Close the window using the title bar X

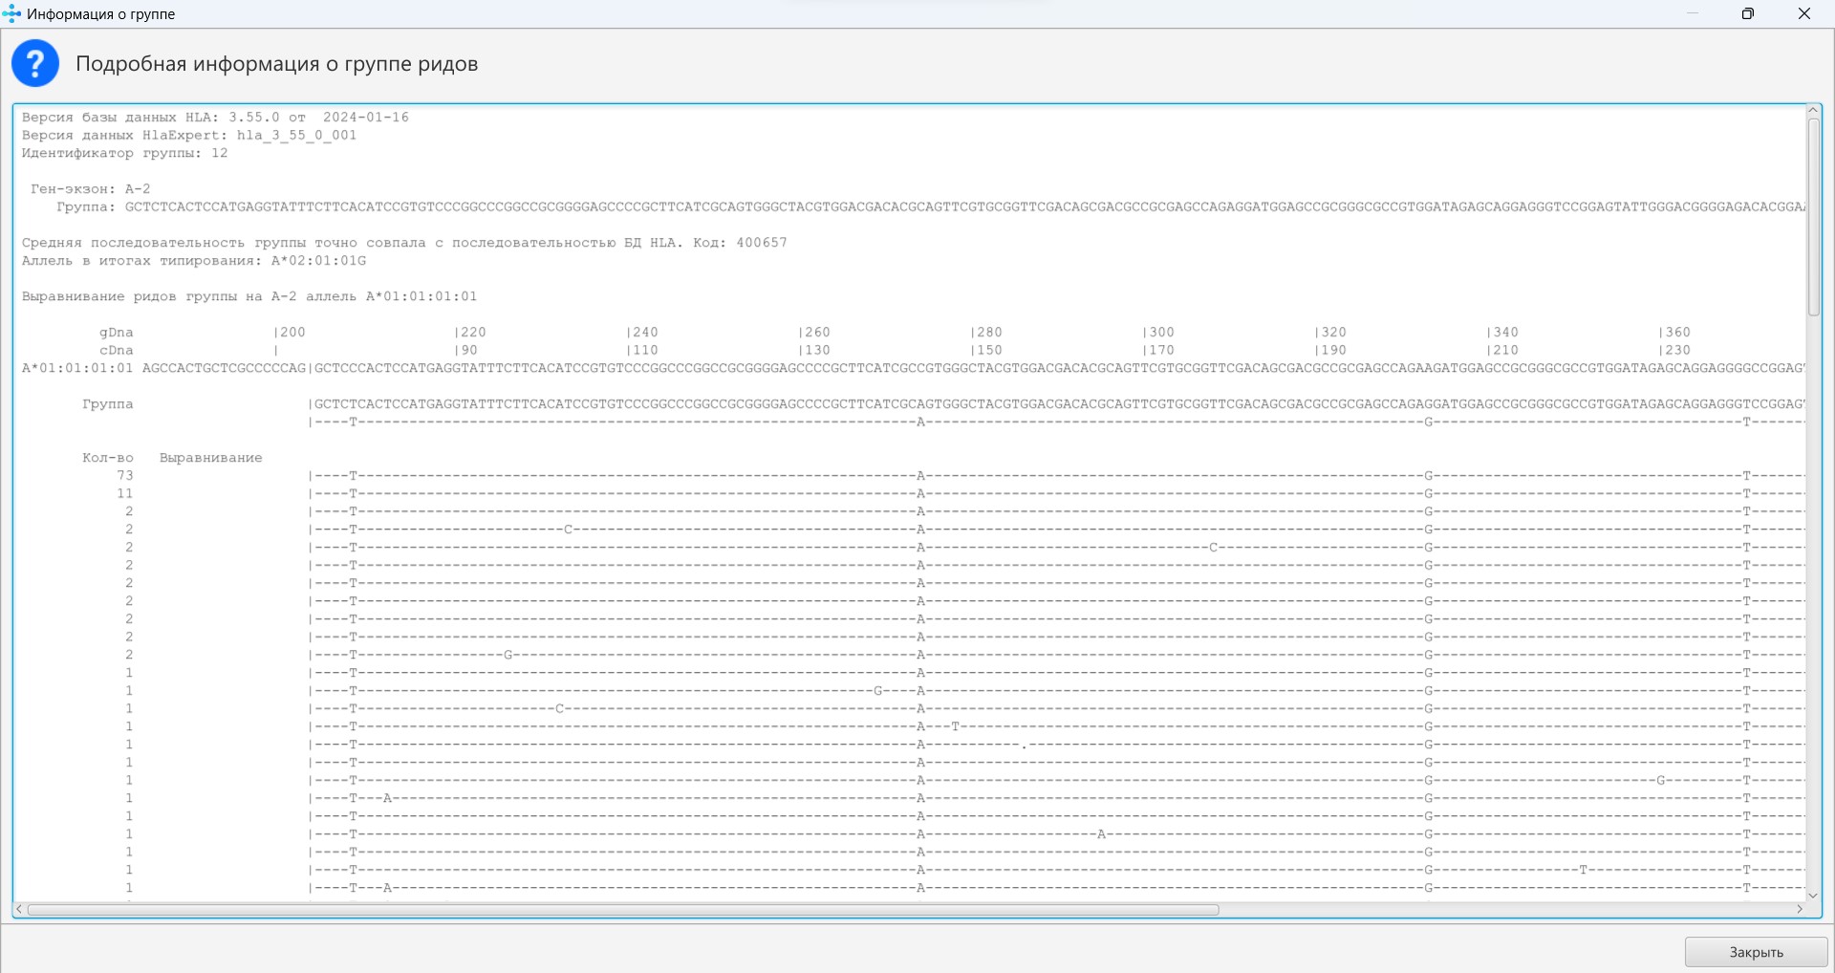point(1804,13)
